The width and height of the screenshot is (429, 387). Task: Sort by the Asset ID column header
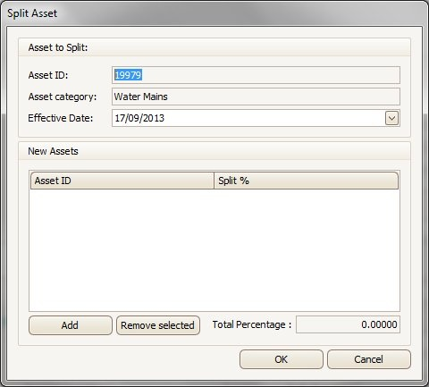coord(122,181)
